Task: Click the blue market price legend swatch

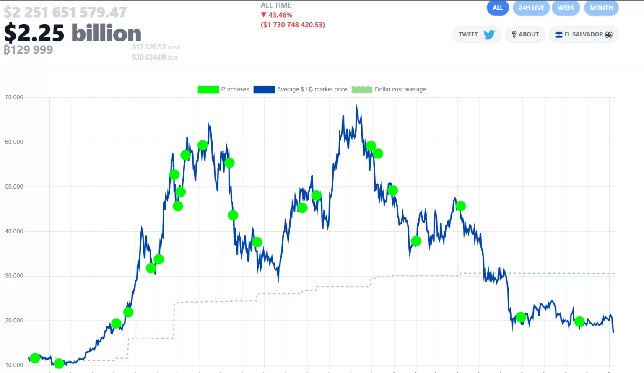Action: [264, 90]
